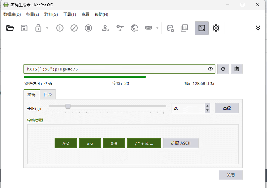
Task: Click the green password strength bar
Action: pos(85,77)
